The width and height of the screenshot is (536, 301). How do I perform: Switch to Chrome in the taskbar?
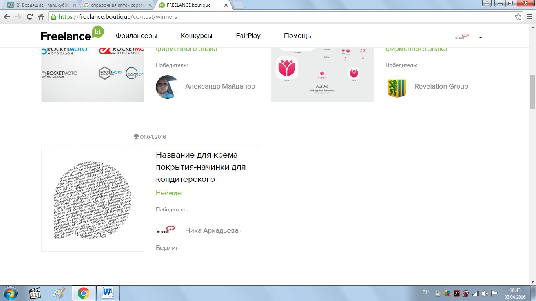pyautogui.click(x=83, y=293)
